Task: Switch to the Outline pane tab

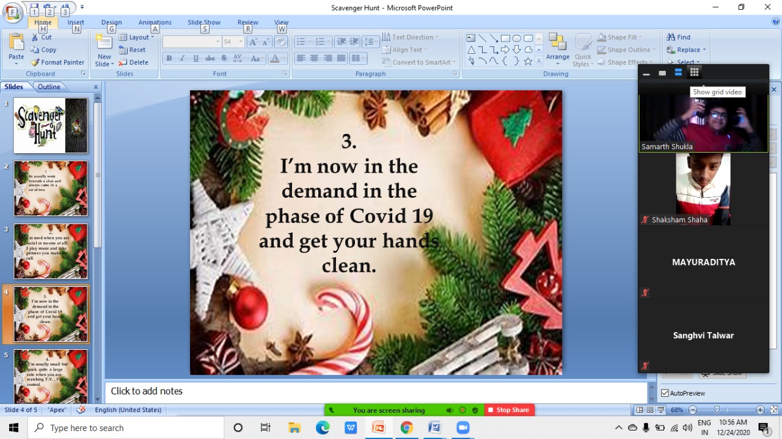Action: (x=49, y=87)
